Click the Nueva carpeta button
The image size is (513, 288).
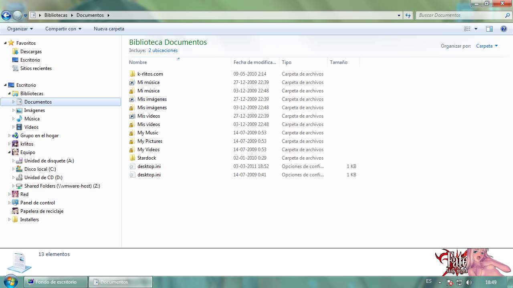pos(109,29)
